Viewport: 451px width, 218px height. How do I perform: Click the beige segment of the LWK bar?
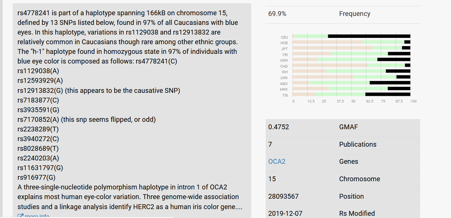coord(323,77)
